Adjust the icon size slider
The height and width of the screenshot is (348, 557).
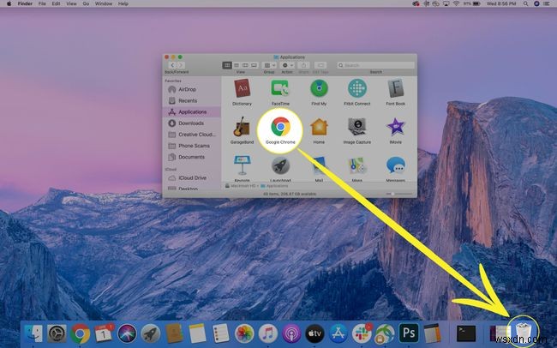click(399, 194)
